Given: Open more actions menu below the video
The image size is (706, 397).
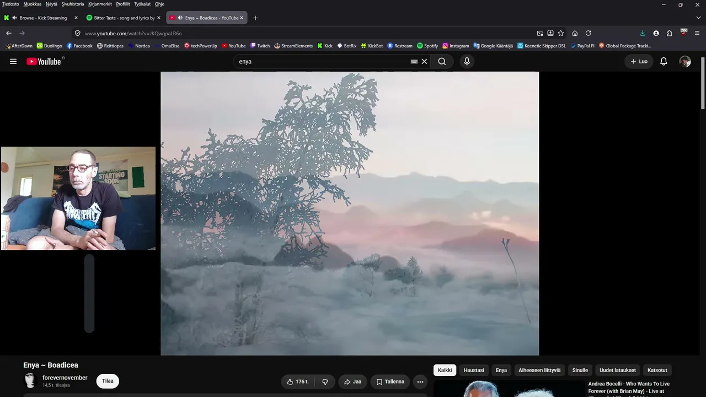Looking at the screenshot, I should click(420, 382).
